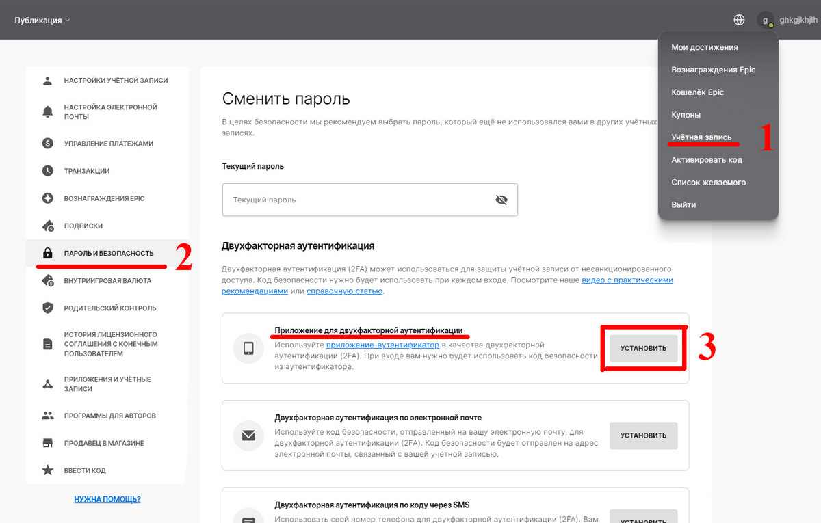Click the dollar icon for payment management
The width and height of the screenshot is (821, 523).
click(x=47, y=144)
